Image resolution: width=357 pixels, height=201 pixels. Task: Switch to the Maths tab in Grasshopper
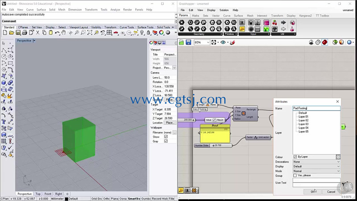[x=195, y=16]
